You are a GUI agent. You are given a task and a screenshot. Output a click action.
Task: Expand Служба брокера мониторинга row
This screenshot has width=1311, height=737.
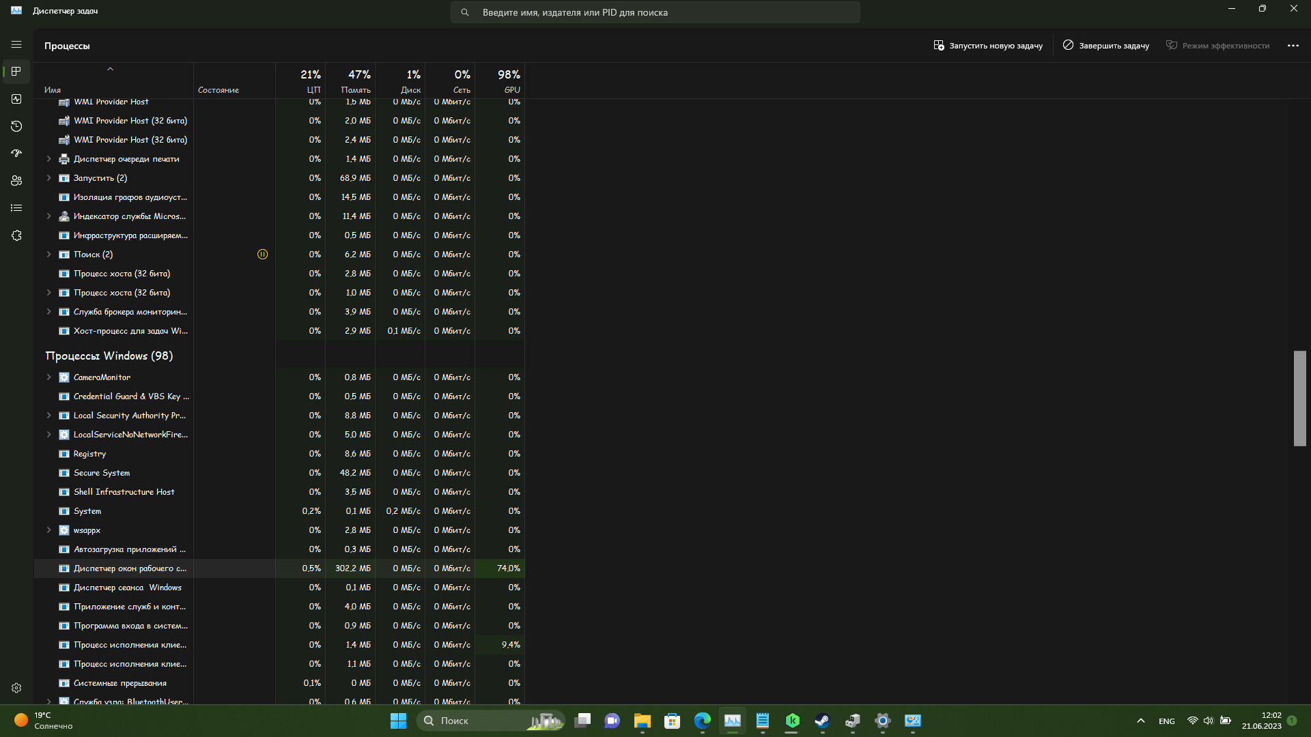pyautogui.click(x=48, y=312)
